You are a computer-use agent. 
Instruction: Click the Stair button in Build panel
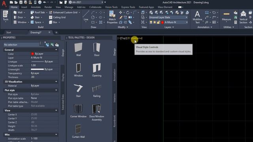click(x=35, y=17)
